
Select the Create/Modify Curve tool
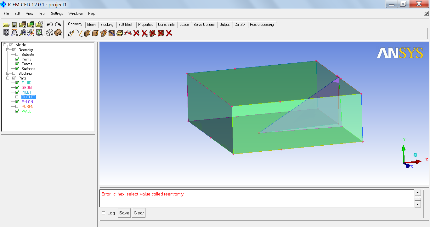coord(79,33)
